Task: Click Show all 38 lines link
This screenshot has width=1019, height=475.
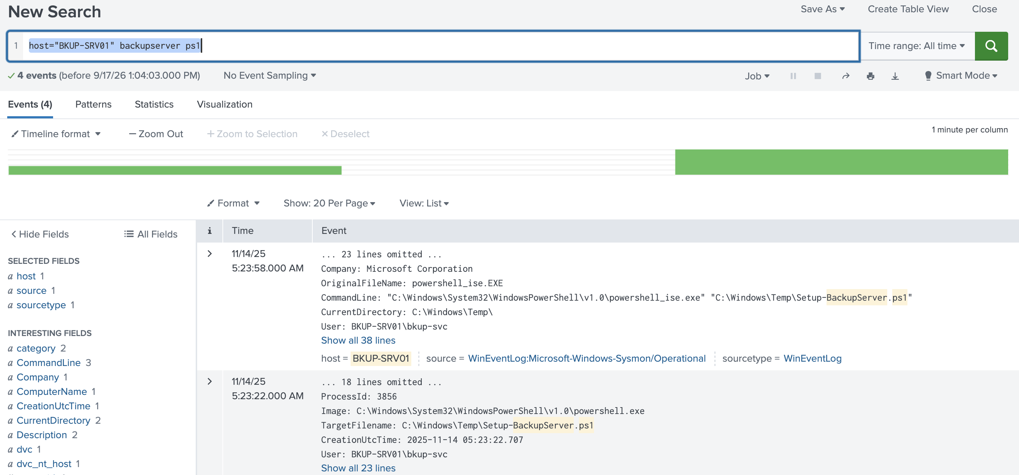Action: pyautogui.click(x=358, y=340)
